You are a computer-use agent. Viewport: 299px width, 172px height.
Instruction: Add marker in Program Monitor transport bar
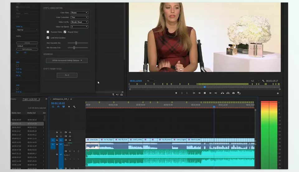176,93
